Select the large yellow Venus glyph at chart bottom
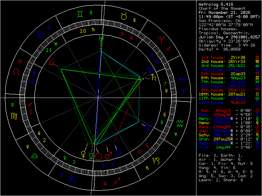 pyautogui.click(x=84, y=154)
